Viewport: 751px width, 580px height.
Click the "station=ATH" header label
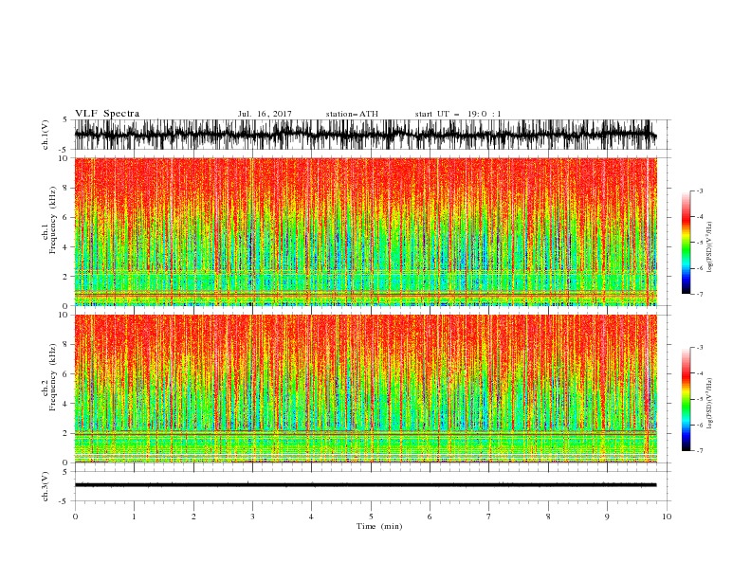(352, 114)
